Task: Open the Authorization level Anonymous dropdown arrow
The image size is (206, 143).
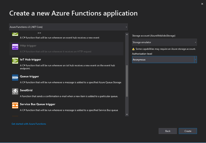Action: pyautogui.click(x=195, y=60)
